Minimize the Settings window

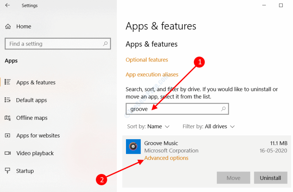click(x=264, y=5)
